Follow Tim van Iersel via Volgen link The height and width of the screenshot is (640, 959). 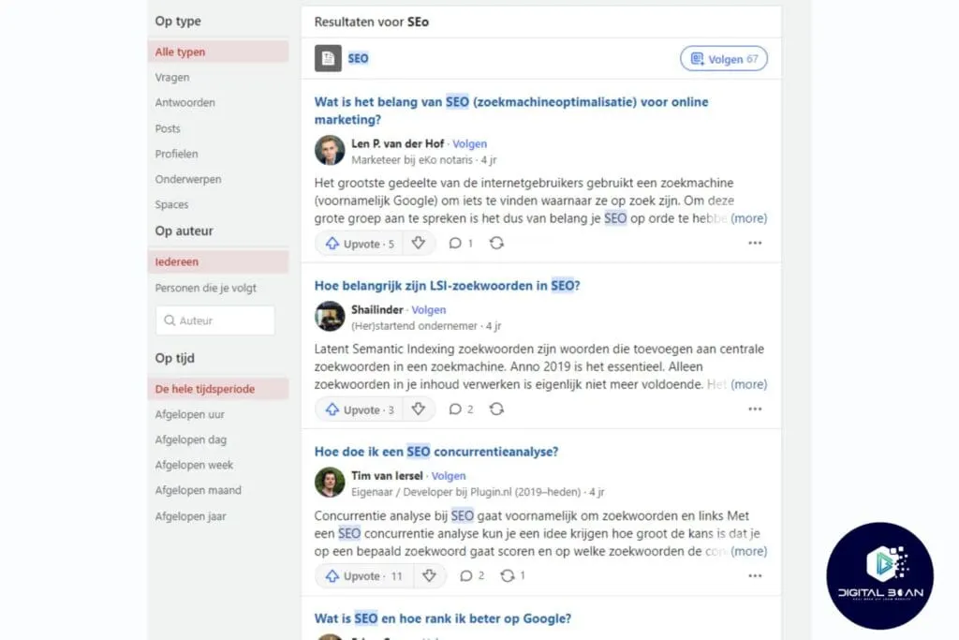coord(449,475)
